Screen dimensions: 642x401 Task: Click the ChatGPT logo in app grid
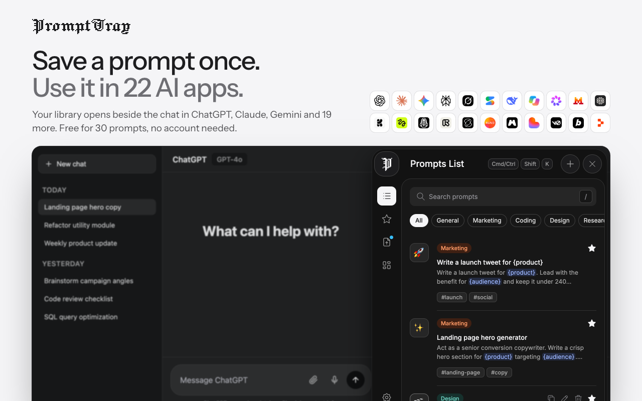click(380, 101)
